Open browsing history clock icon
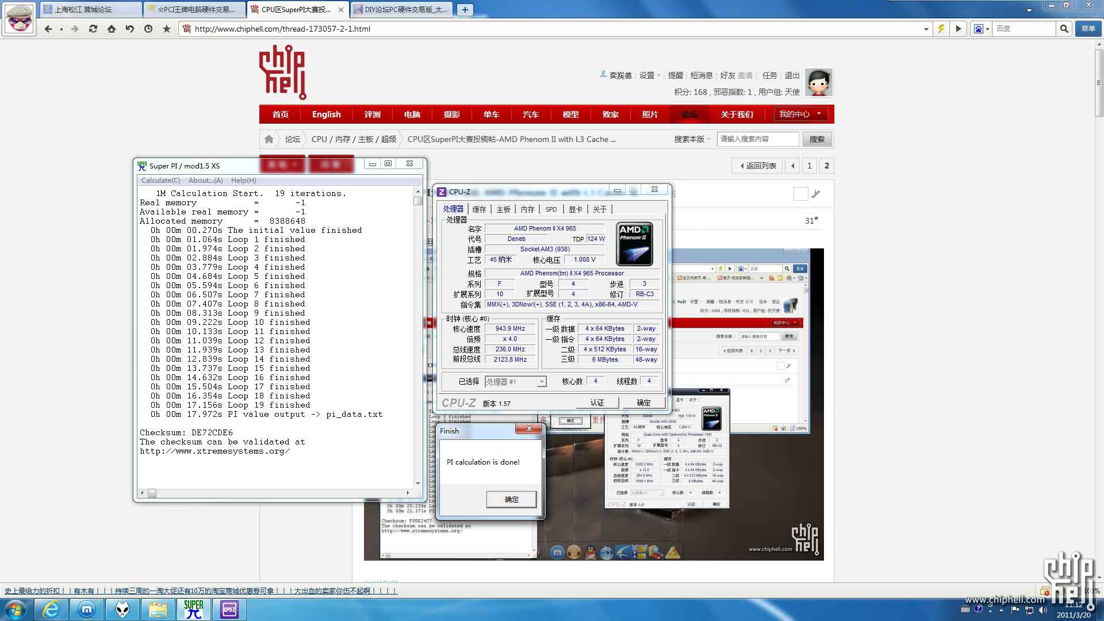Image resolution: width=1104 pixels, height=621 pixels. pos(148,29)
